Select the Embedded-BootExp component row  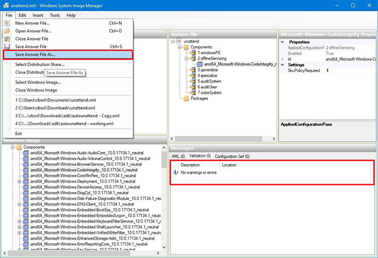point(89,210)
